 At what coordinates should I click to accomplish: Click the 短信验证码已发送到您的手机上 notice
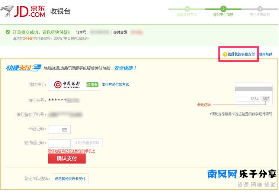point(71,151)
